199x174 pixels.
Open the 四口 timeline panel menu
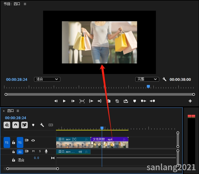tap(18, 111)
